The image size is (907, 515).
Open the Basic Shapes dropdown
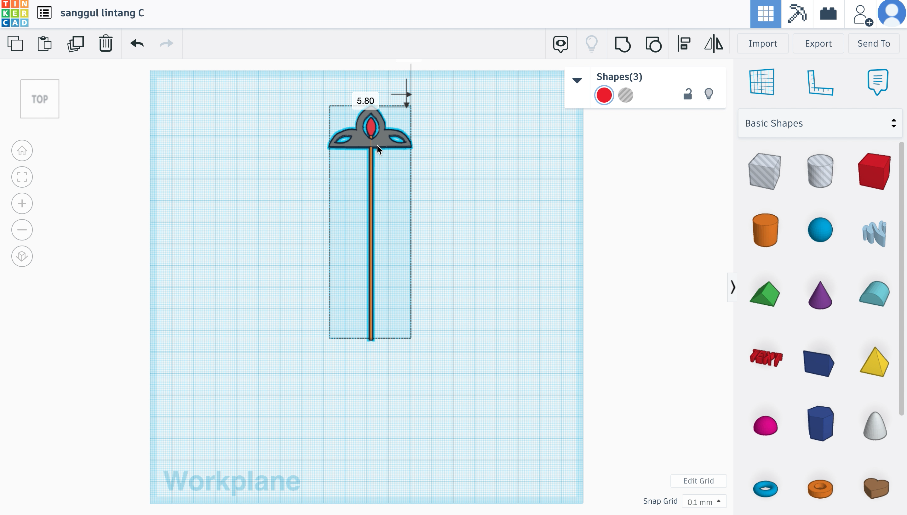(x=820, y=123)
